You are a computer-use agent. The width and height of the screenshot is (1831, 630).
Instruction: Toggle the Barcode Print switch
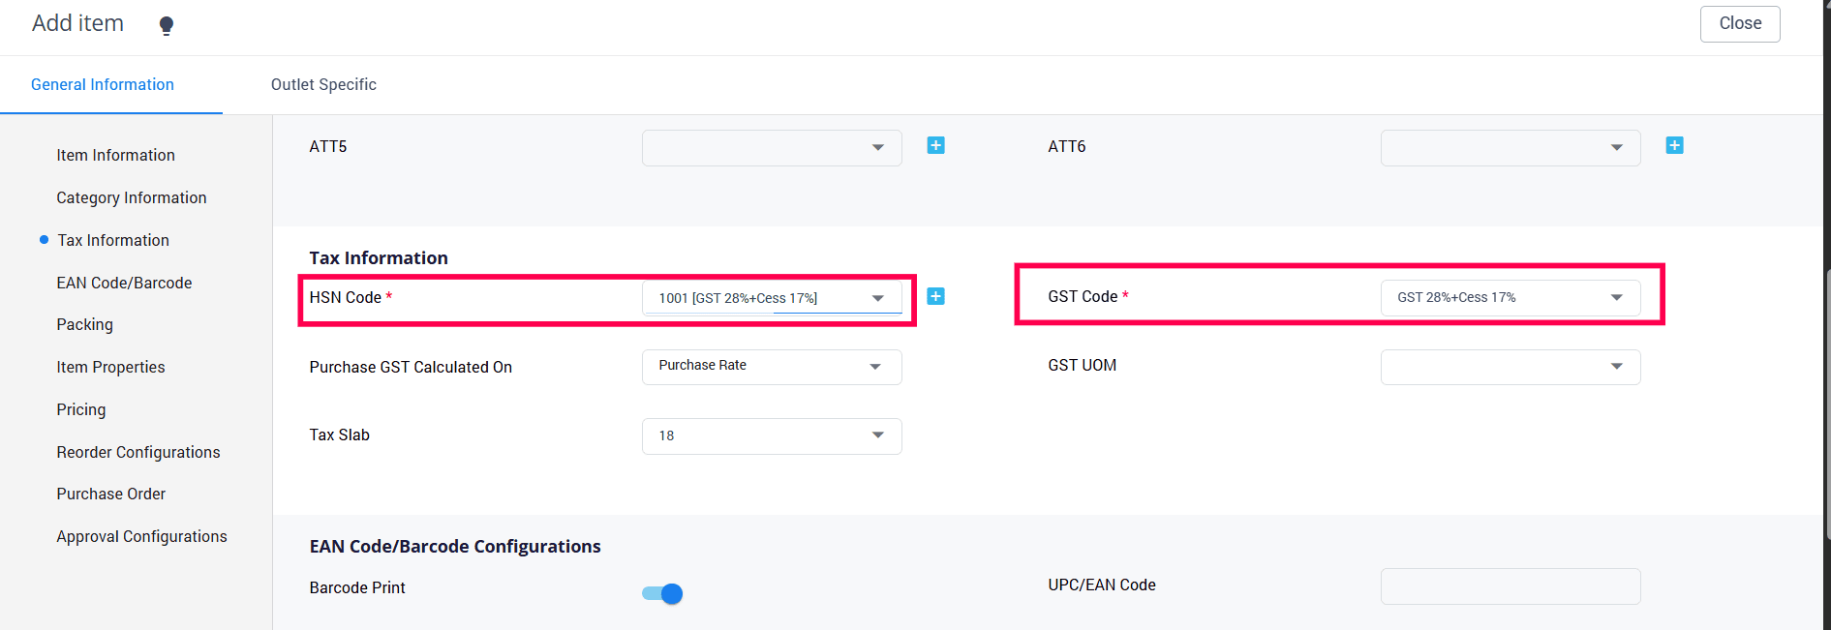tap(663, 593)
